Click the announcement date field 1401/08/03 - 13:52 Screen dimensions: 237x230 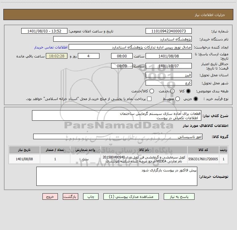pyautogui.click(x=44, y=31)
